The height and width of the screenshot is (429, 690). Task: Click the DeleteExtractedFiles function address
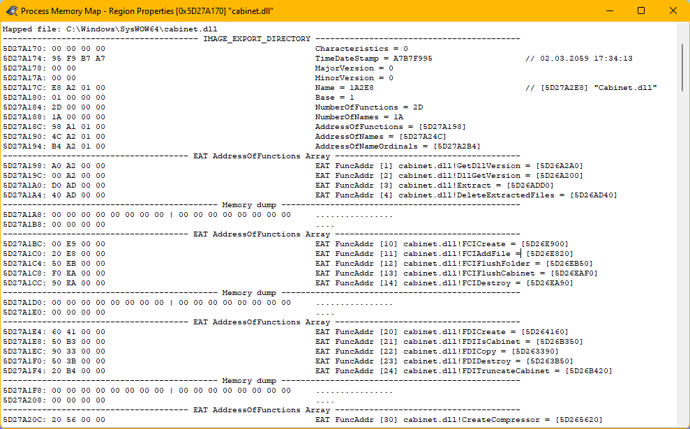[594, 195]
